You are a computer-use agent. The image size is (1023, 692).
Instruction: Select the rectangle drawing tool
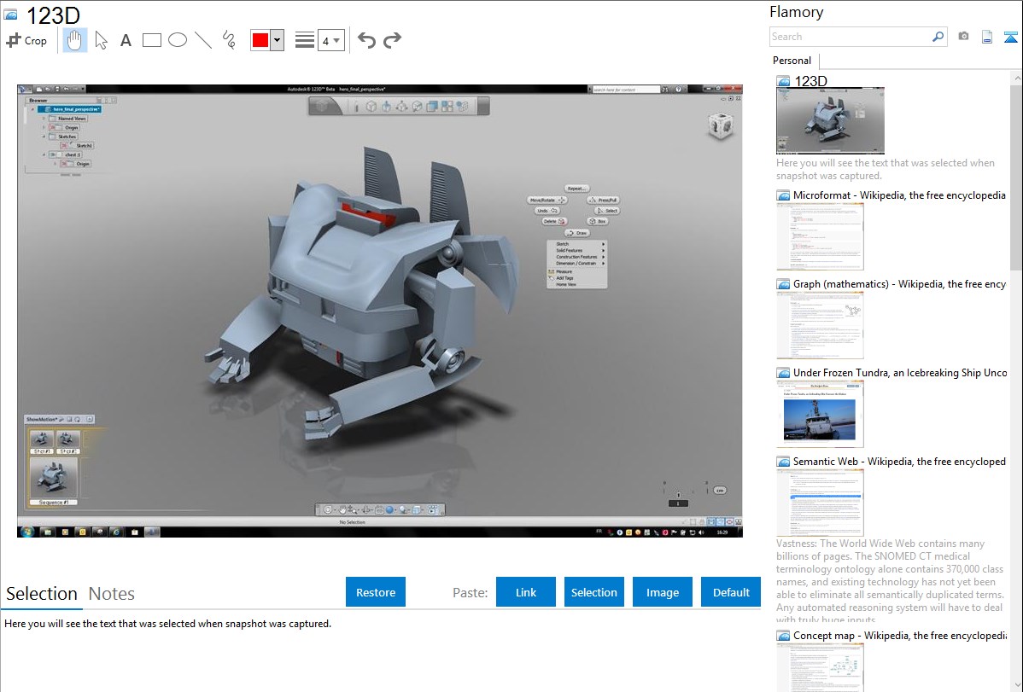pyautogui.click(x=151, y=40)
